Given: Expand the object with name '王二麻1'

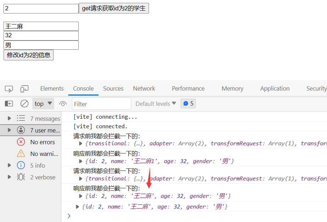Looking at the screenshot, I should [x=81, y=161].
